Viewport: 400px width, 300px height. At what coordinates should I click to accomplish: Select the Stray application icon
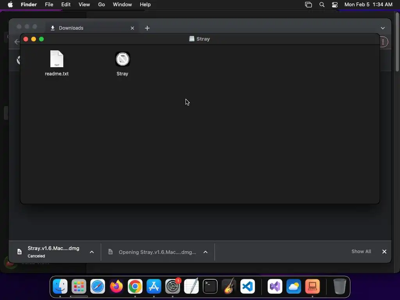click(x=122, y=59)
